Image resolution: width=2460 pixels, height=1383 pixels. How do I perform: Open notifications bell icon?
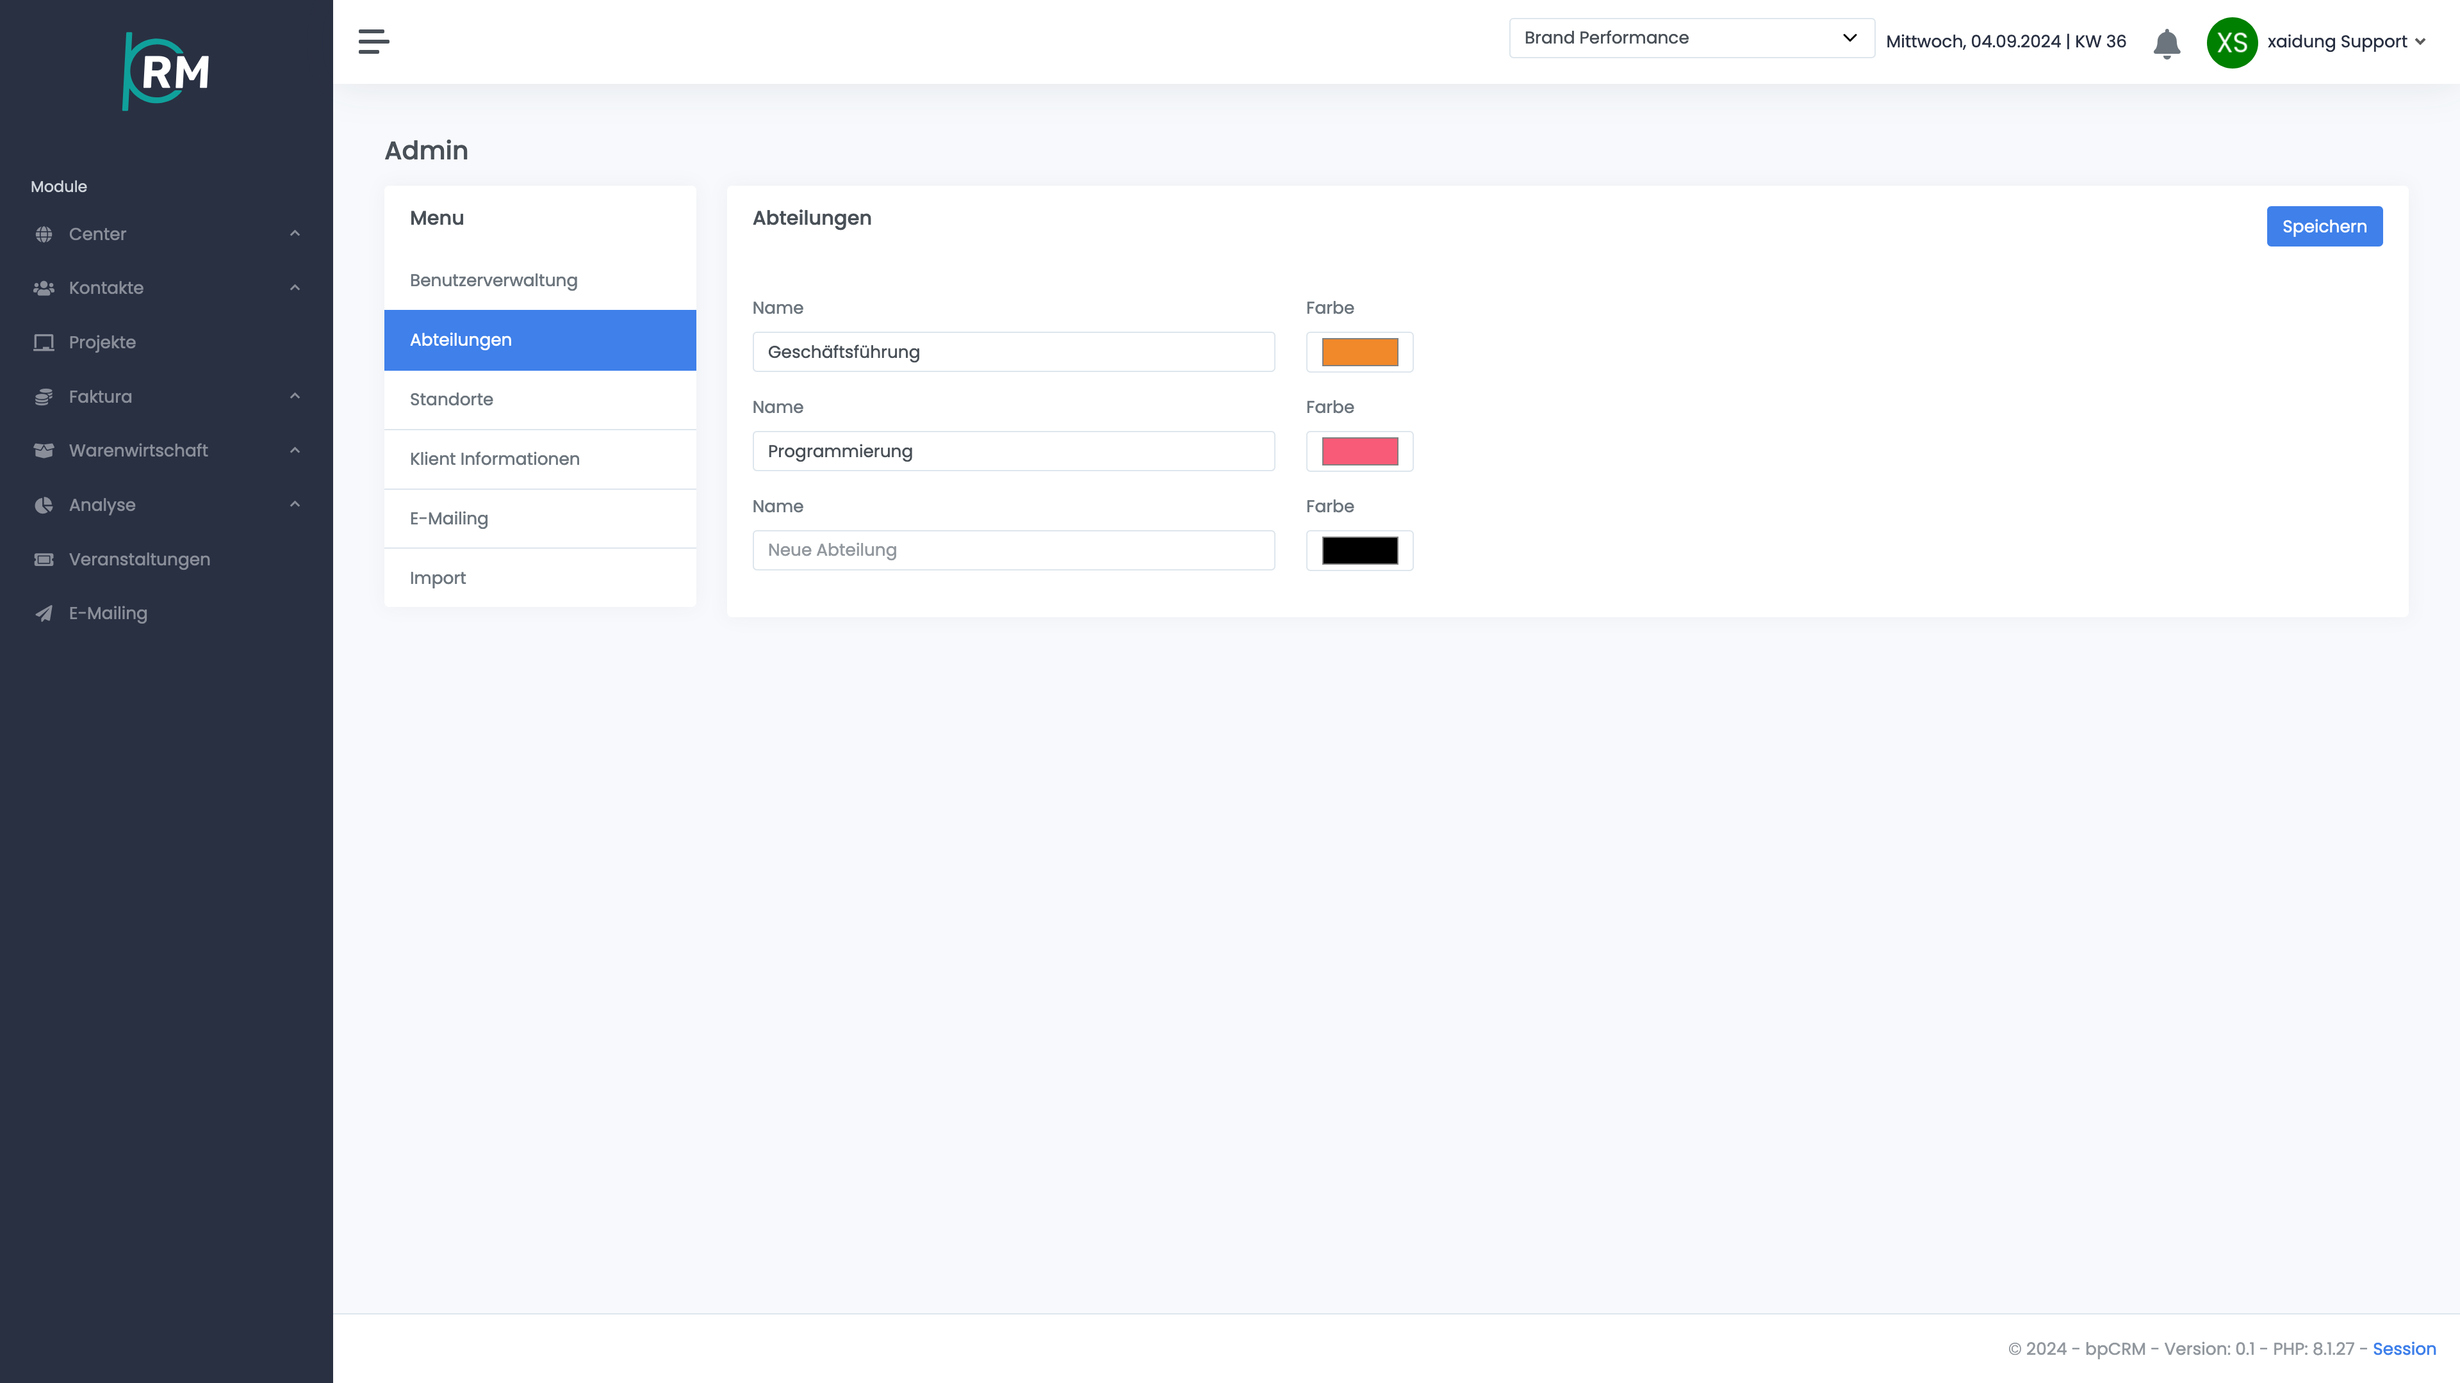tap(2167, 43)
